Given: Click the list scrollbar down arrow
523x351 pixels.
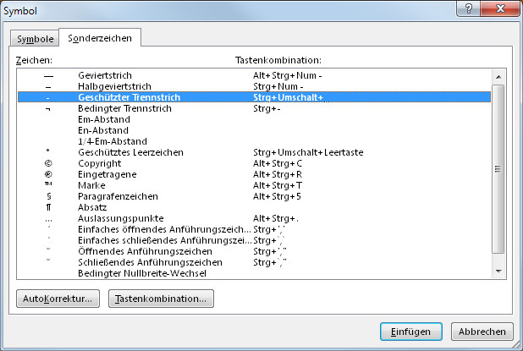Looking at the screenshot, I should 498,271.
